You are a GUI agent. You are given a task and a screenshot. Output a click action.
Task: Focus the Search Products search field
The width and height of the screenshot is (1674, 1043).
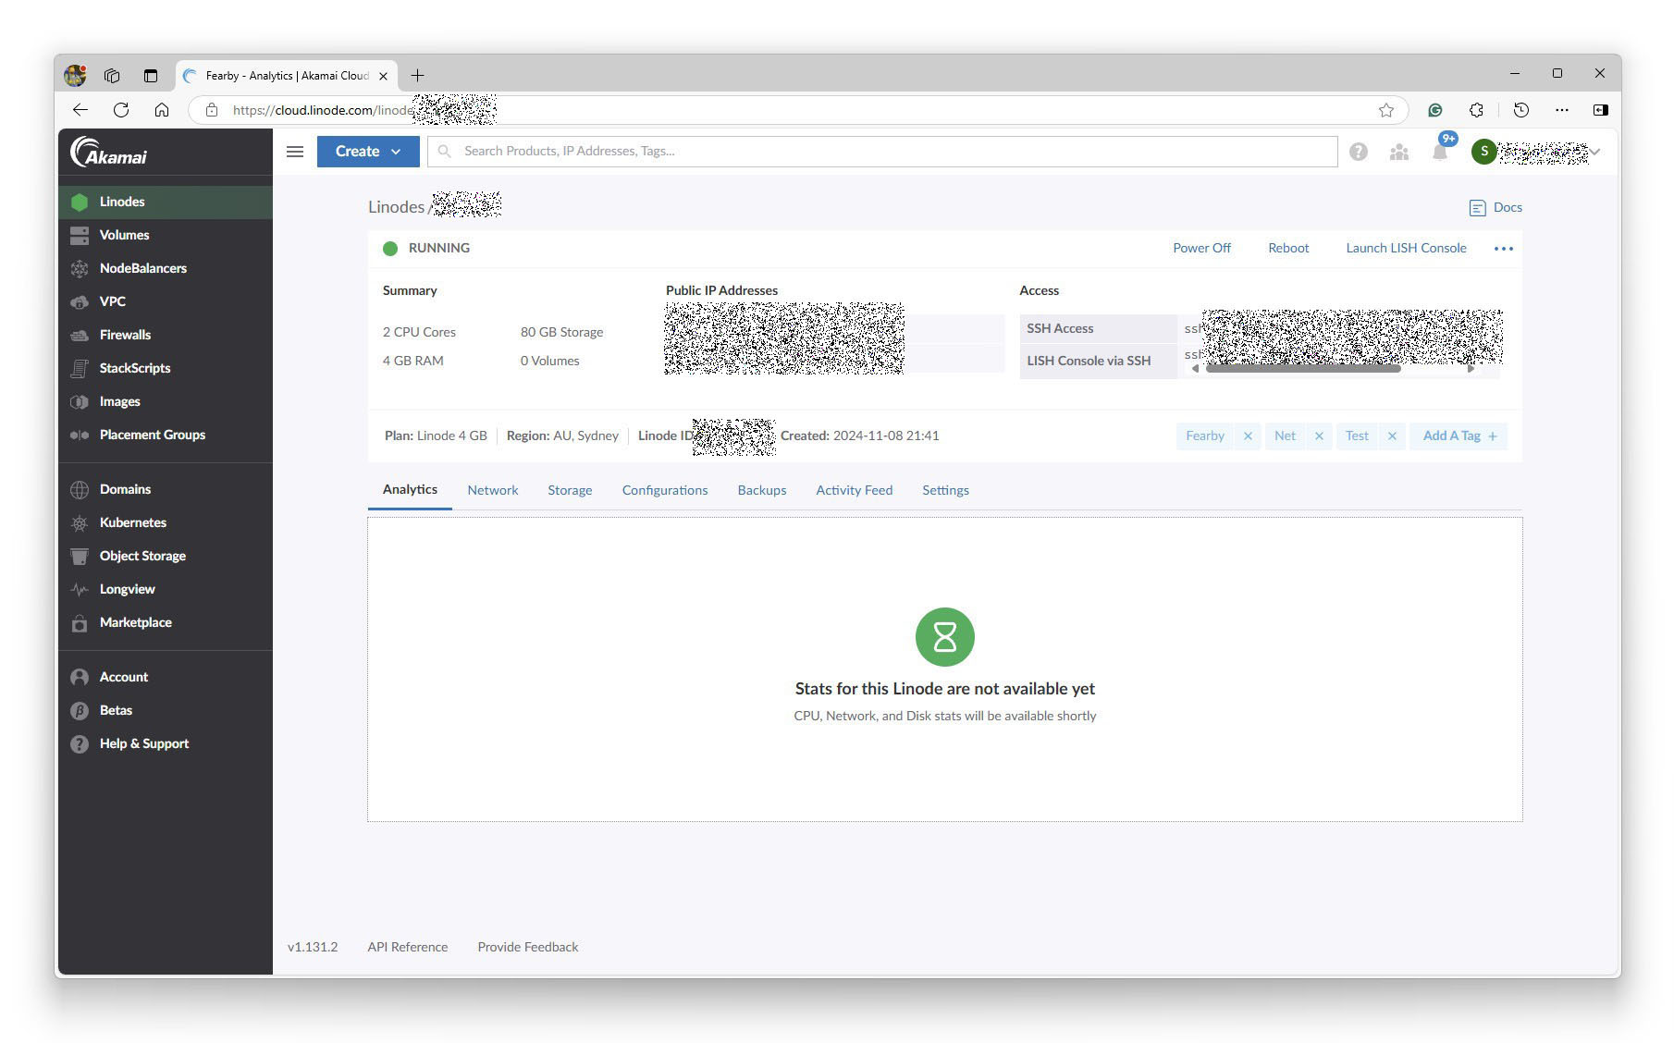coord(882,152)
